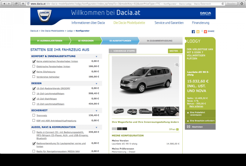Open Safari Reader view
Screen dimensions: 246x166
click(231, 4)
